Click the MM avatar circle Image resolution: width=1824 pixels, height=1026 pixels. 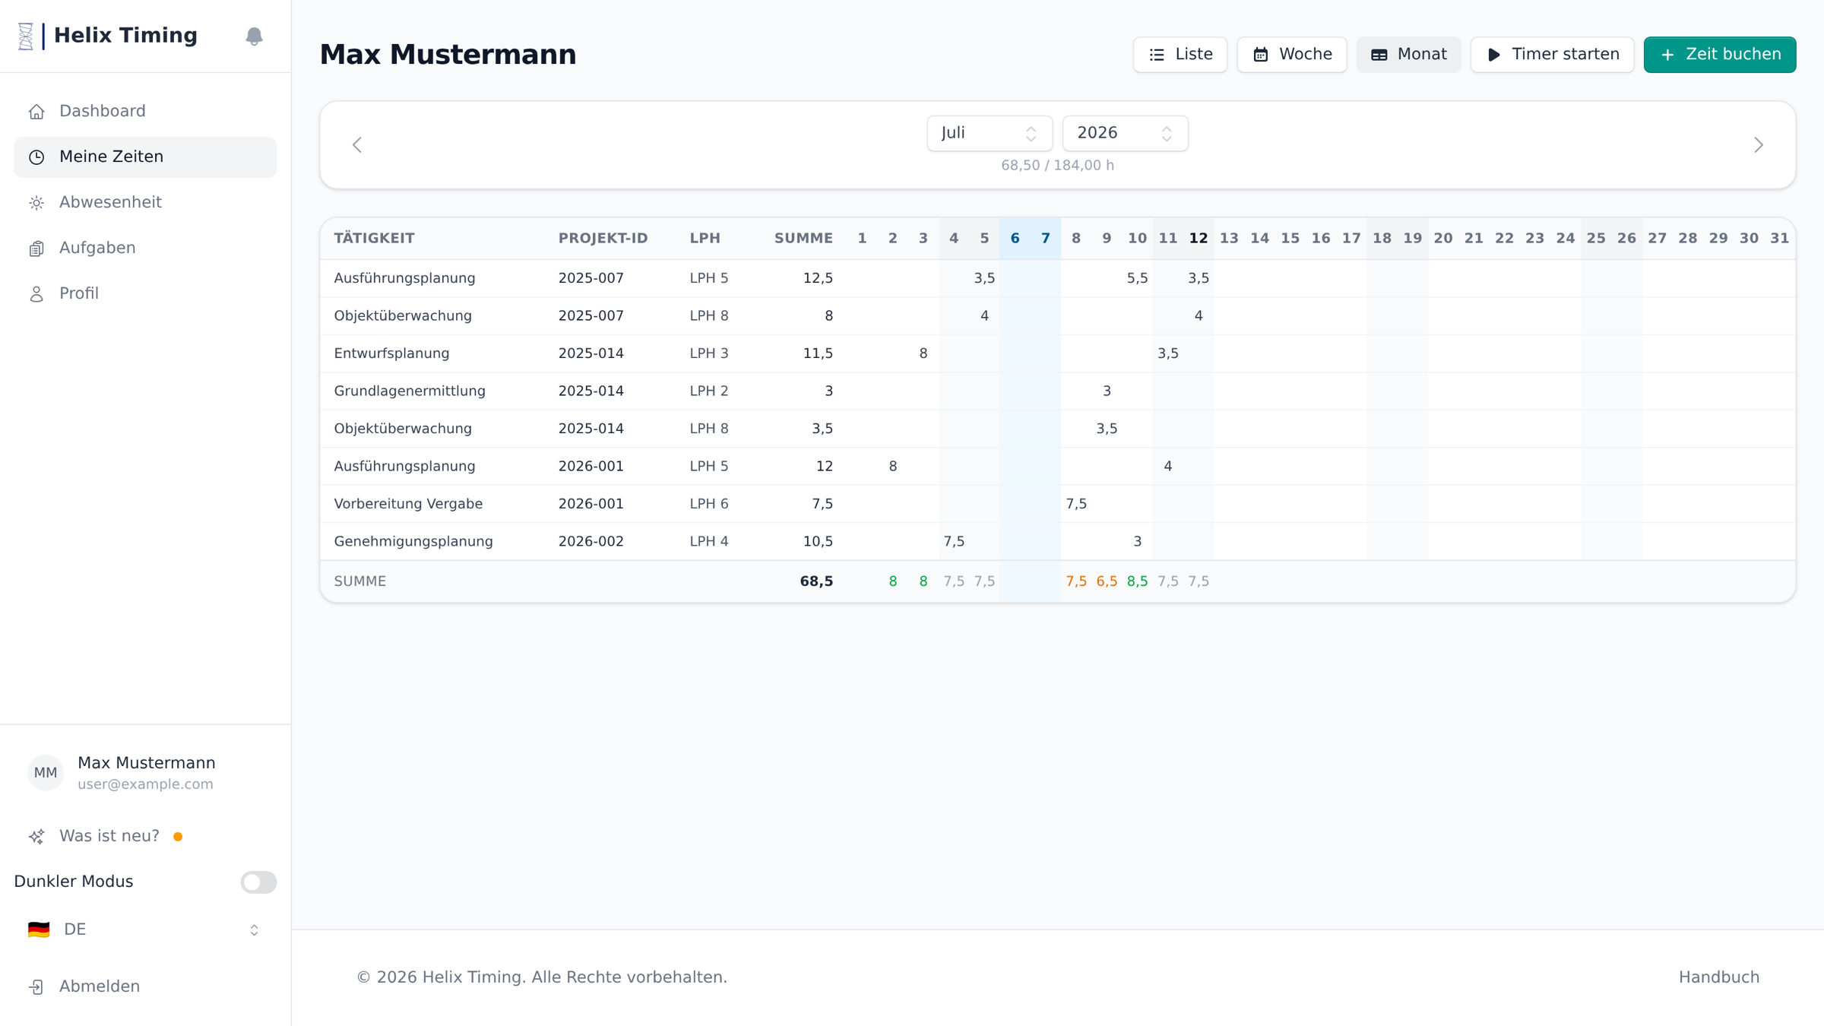click(x=46, y=773)
